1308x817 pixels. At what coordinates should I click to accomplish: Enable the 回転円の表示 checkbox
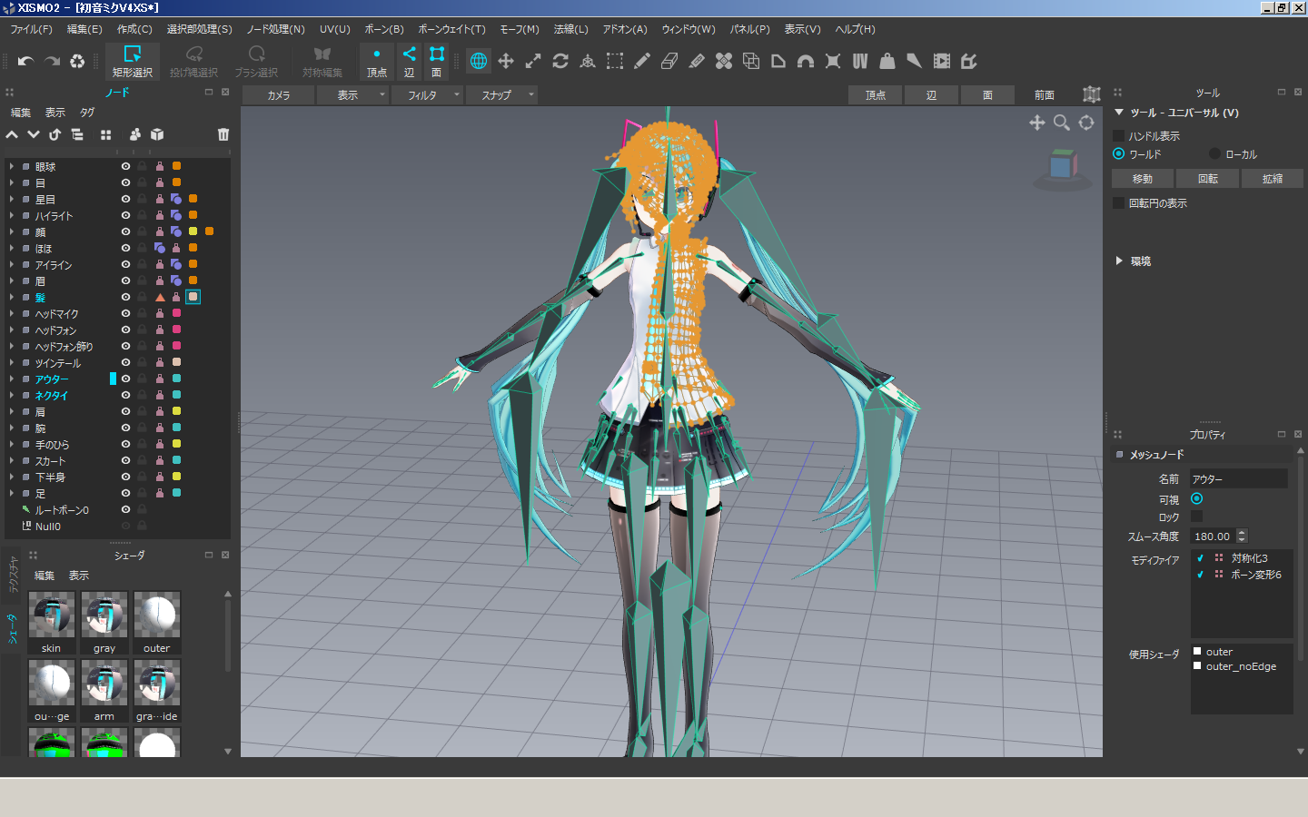pyautogui.click(x=1119, y=202)
